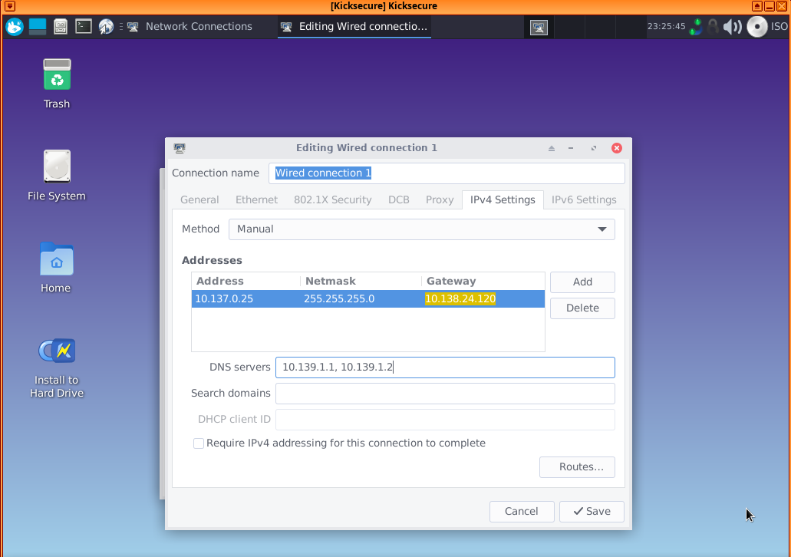This screenshot has width=791, height=557.
Task: Click the volume speaker tray icon
Action: [x=733, y=27]
